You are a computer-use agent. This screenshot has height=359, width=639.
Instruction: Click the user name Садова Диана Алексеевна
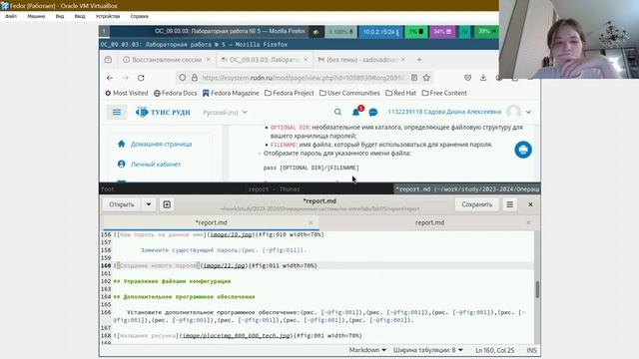(x=444, y=112)
